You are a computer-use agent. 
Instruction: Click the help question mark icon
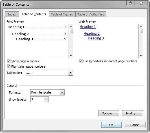[x=131, y=3]
